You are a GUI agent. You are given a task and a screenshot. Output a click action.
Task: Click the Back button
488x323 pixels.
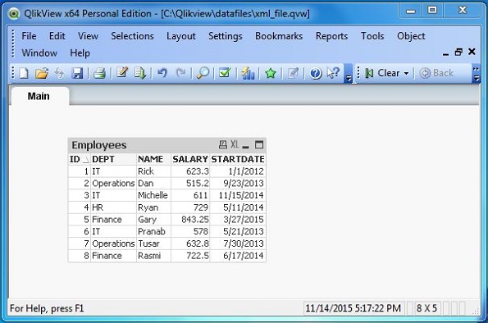coord(436,74)
